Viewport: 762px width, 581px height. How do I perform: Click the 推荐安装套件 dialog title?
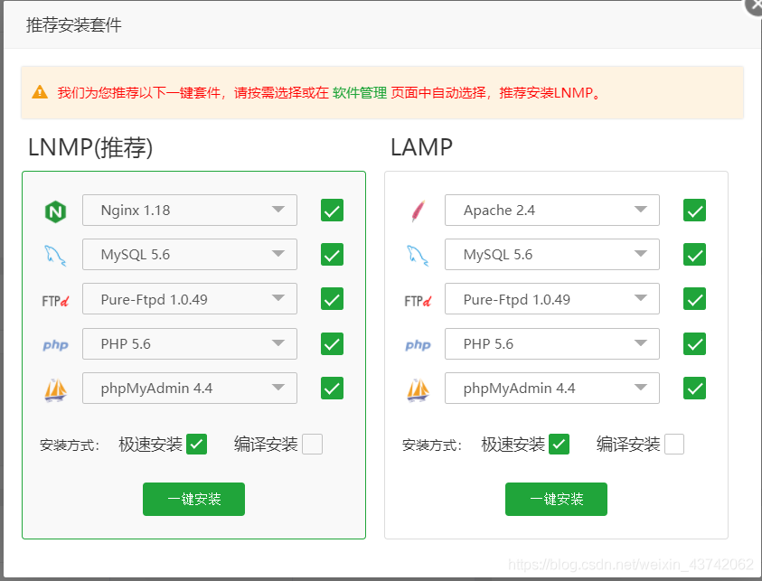pyautogui.click(x=74, y=24)
